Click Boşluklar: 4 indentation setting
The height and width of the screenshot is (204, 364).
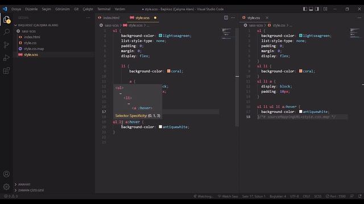278,197
